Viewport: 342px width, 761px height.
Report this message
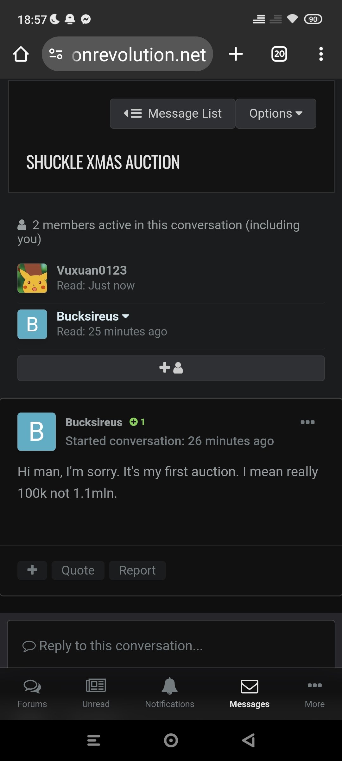[x=137, y=570]
